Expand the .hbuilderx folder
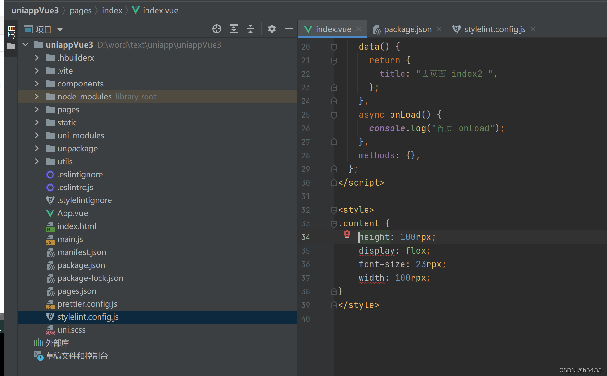The width and height of the screenshot is (607, 376). tap(37, 58)
